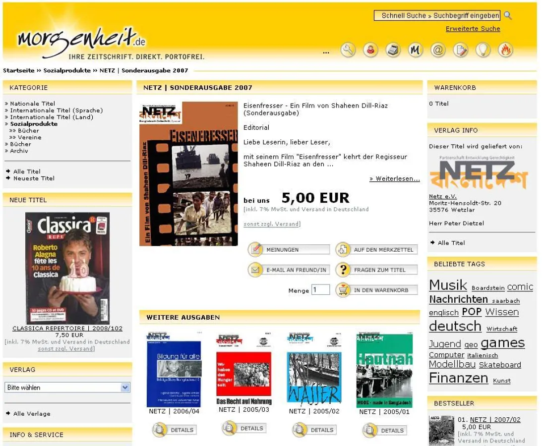Click the lightbulb icon in the header
The height and width of the screenshot is (446, 542).
[x=483, y=50]
